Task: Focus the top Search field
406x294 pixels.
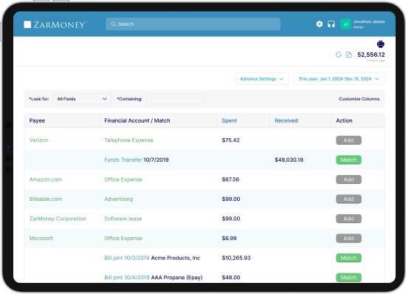Action: (193, 24)
